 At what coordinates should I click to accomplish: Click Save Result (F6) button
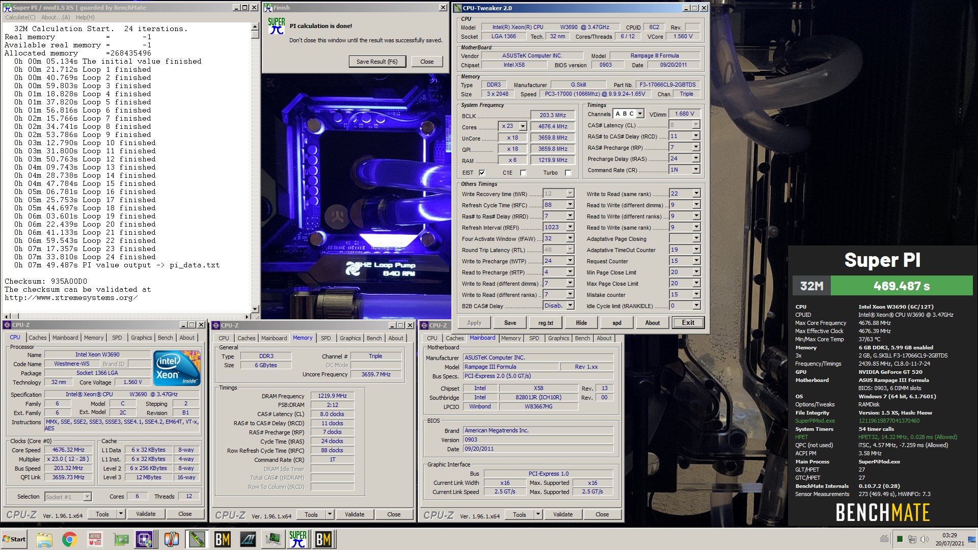[x=377, y=62]
